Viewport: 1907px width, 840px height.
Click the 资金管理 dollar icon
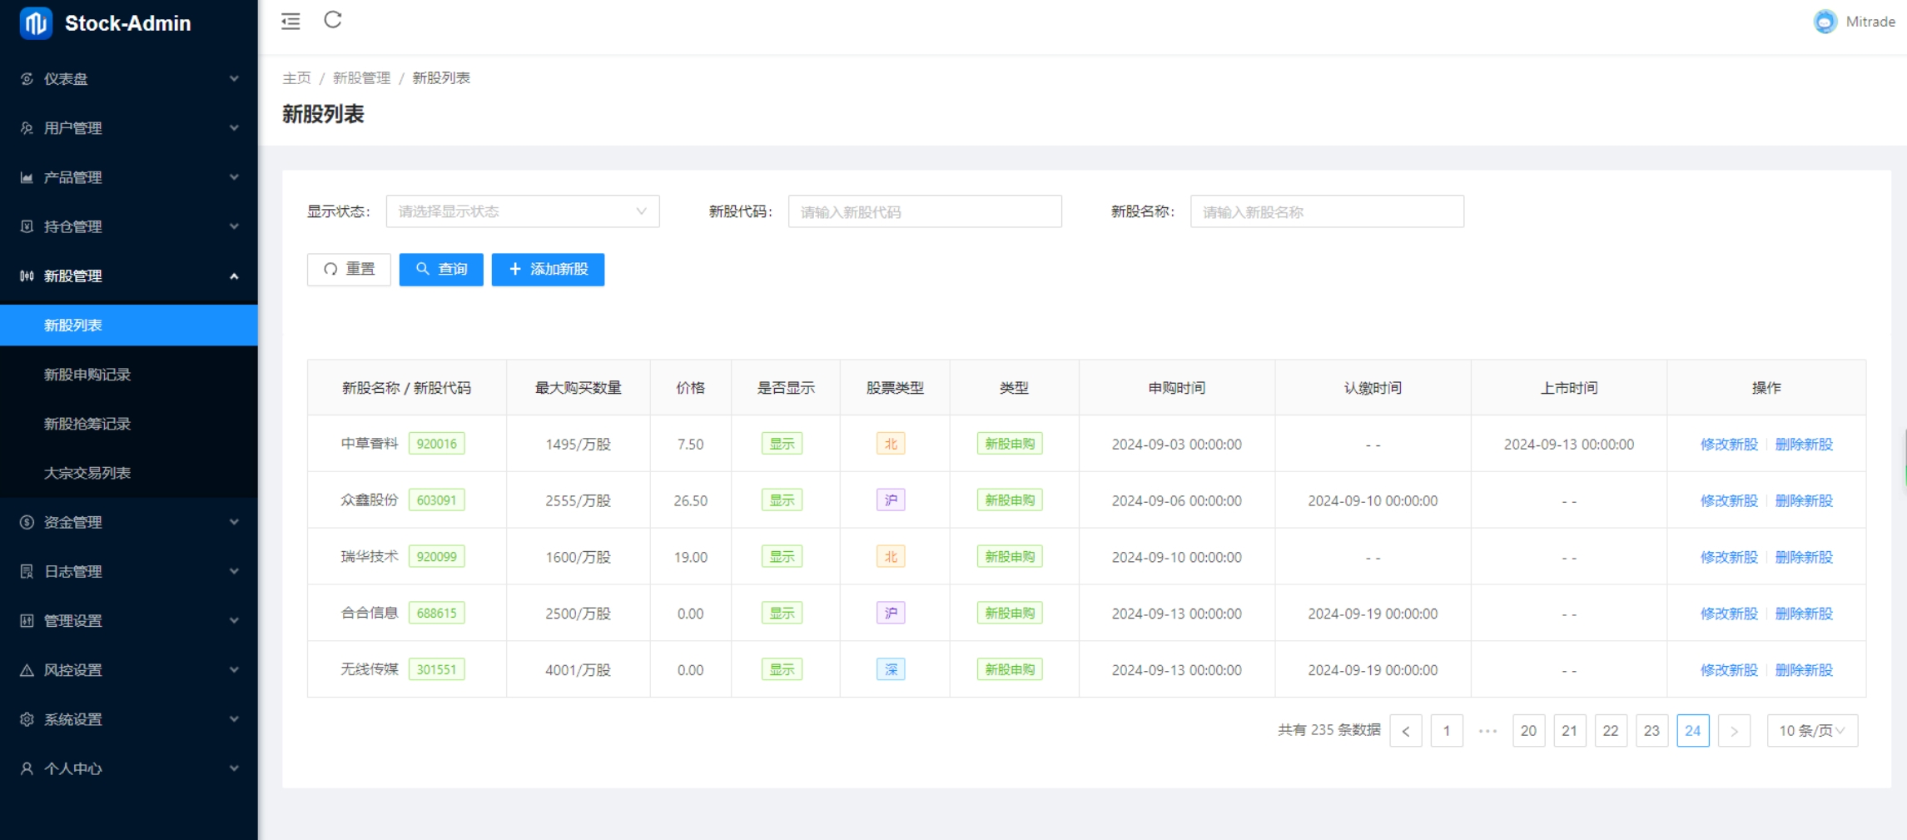(26, 523)
